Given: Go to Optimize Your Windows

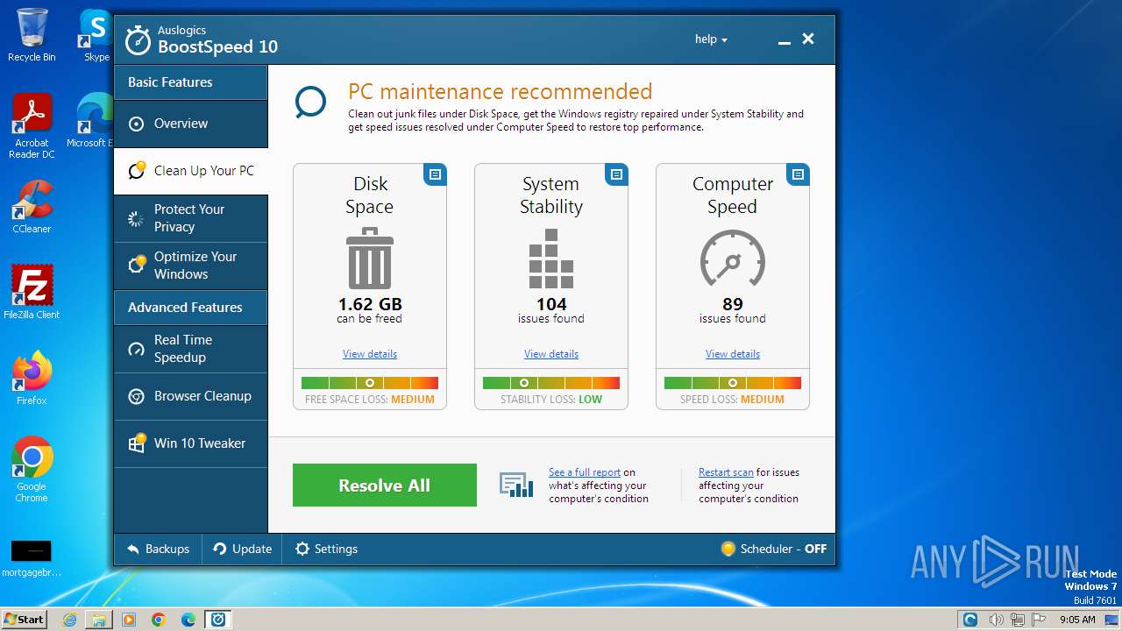Looking at the screenshot, I should tap(190, 266).
